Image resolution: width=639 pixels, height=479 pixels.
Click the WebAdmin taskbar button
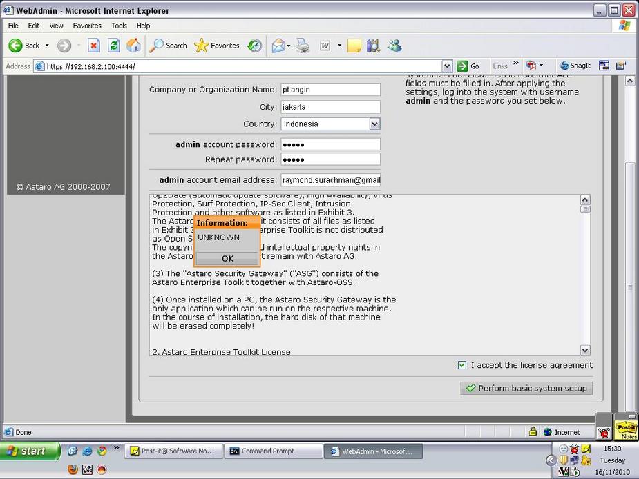click(x=373, y=451)
